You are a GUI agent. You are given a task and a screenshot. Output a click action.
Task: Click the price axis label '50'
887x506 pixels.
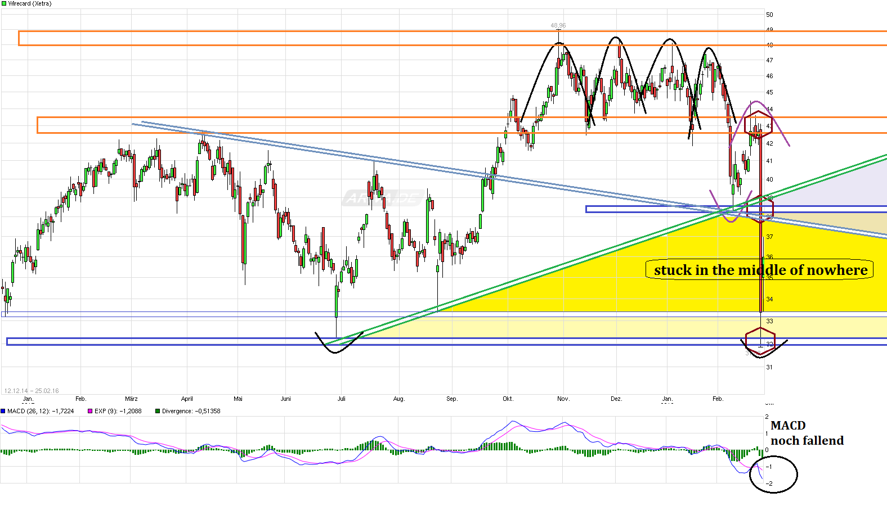769,15
